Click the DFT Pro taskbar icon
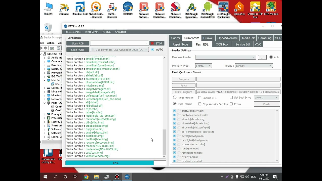322x181 pixels. (x=127, y=177)
